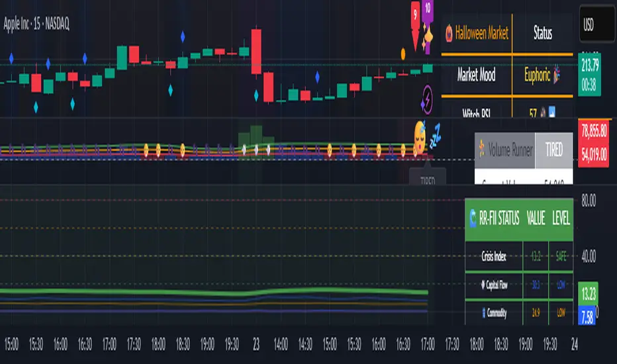Click the Crisis Index row label
The width and height of the screenshot is (617, 364).
click(x=494, y=257)
